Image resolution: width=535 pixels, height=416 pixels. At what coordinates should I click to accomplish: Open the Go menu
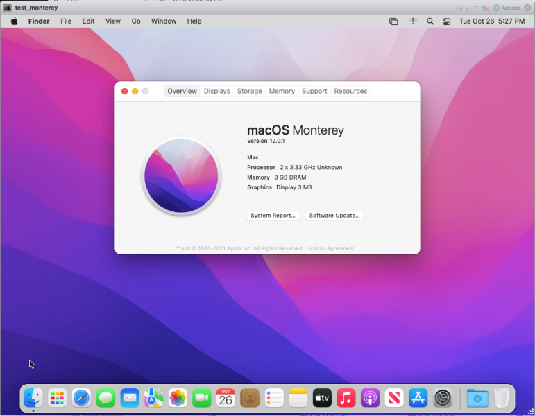coord(136,21)
